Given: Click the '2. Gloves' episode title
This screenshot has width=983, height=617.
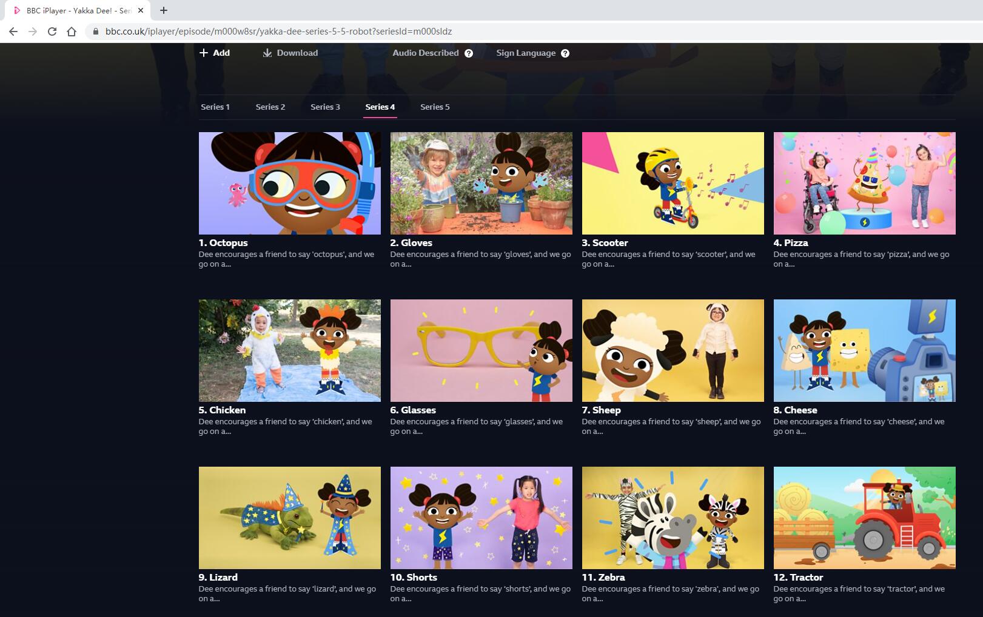Looking at the screenshot, I should coord(411,242).
